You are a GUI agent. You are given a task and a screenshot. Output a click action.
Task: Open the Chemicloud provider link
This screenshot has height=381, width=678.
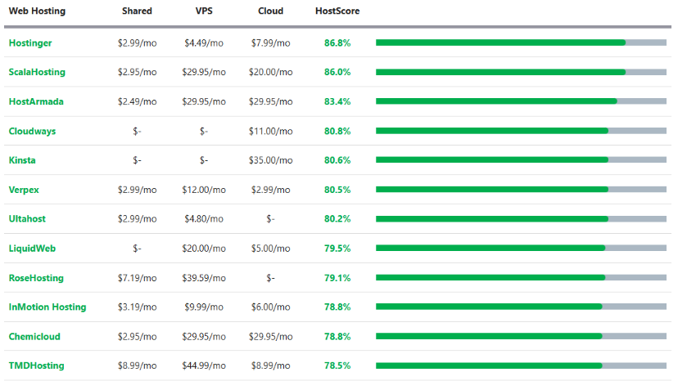pyautogui.click(x=34, y=337)
